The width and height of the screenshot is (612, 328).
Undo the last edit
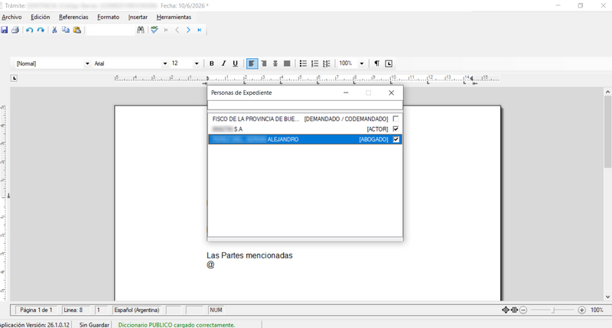[29, 30]
